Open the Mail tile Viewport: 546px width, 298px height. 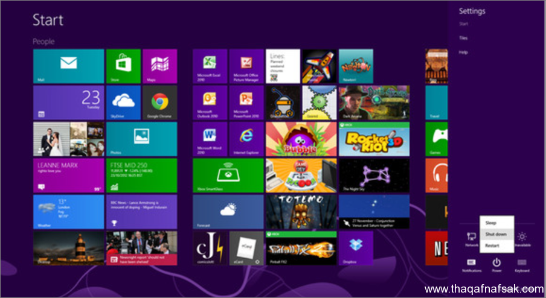pyautogui.click(x=69, y=66)
